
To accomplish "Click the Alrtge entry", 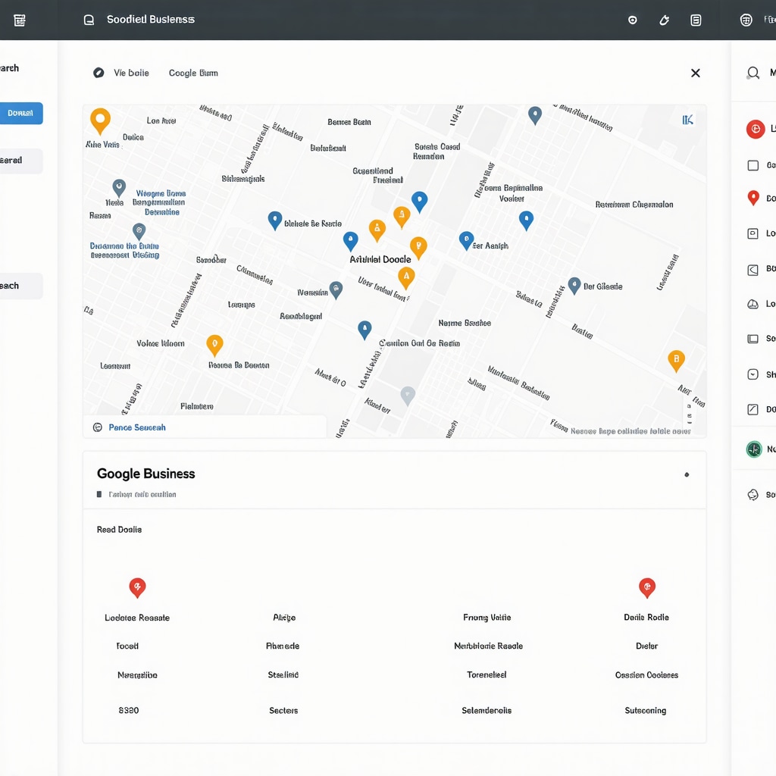I will click(284, 617).
